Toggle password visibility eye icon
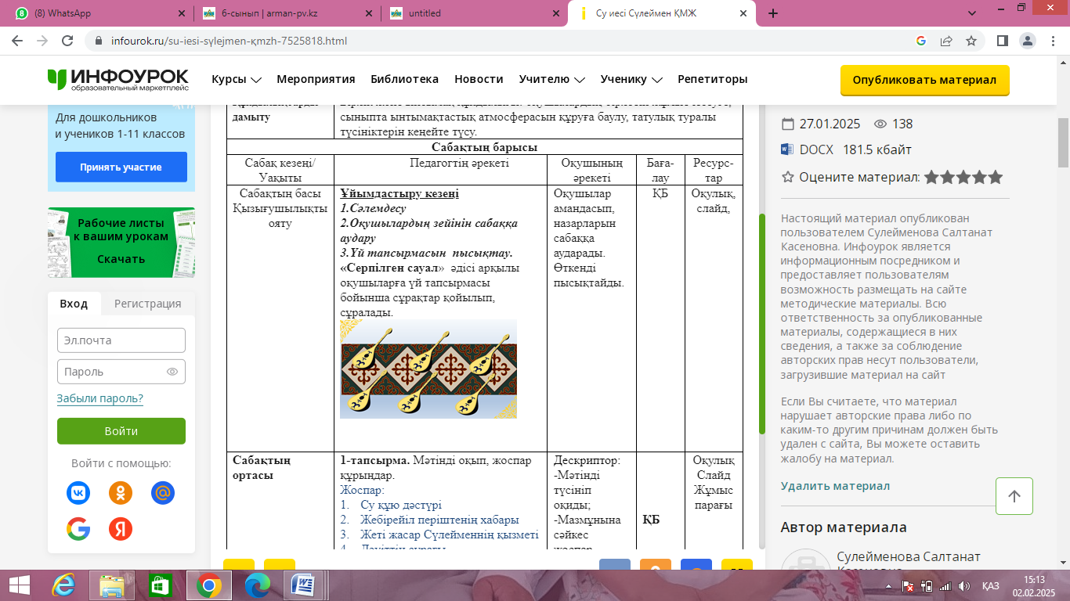This screenshot has height=601, width=1070. 172,372
